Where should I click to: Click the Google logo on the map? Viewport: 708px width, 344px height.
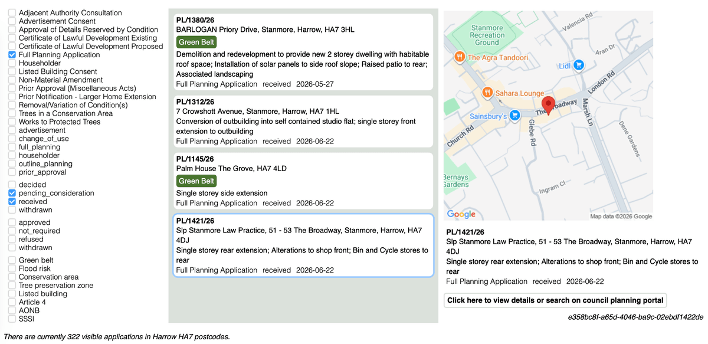tap(461, 214)
